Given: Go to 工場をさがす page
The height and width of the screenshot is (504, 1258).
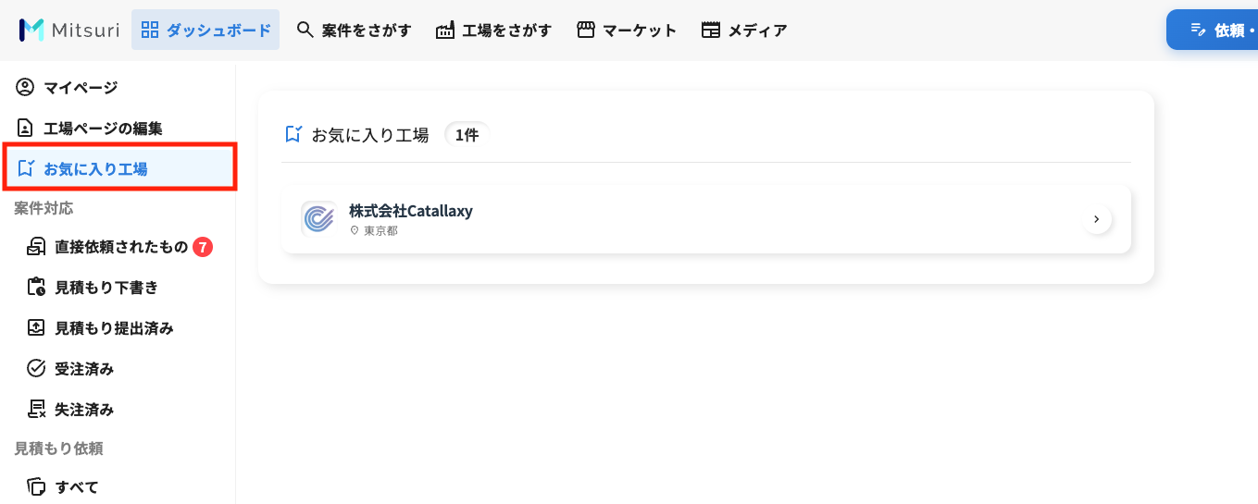Looking at the screenshot, I should [493, 30].
